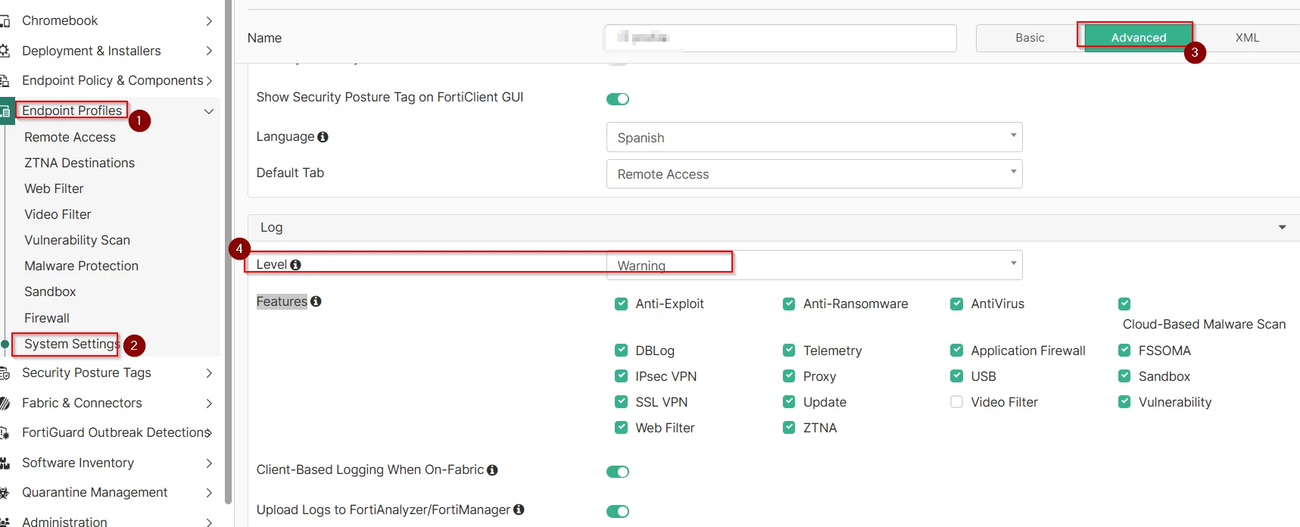Image resolution: width=1300 pixels, height=527 pixels.
Task: Open Web Filter sidebar item
Action: pos(54,189)
